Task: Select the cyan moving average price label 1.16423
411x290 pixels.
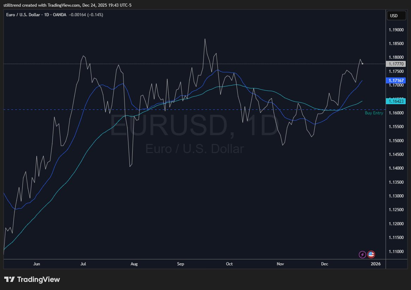Action: (396, 101)
